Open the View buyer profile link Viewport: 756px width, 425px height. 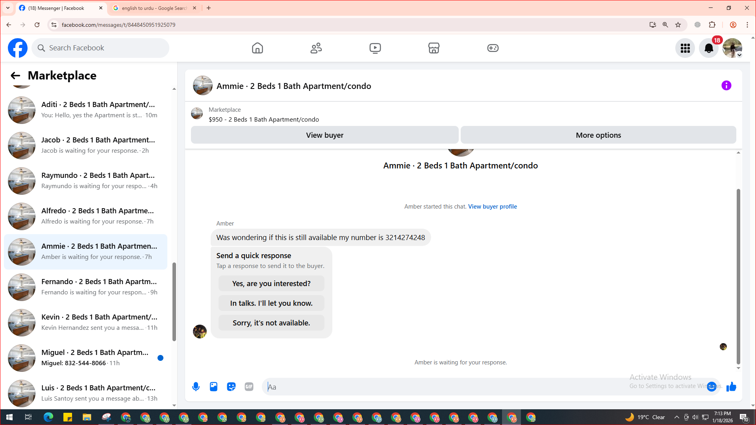click(492, 207)
